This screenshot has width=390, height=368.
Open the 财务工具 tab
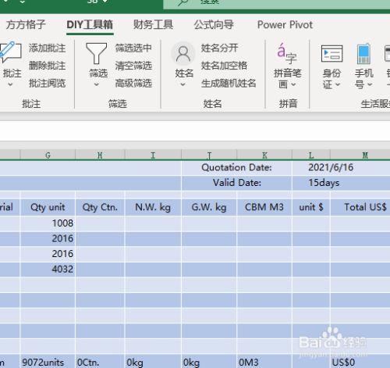[153, 25]
